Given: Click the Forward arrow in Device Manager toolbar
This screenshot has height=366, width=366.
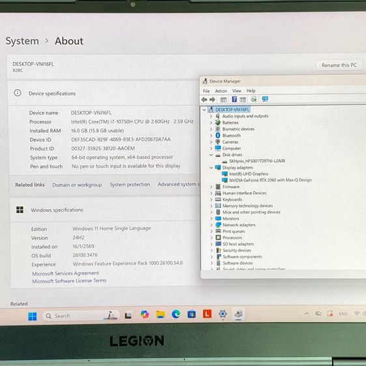Looking at the screenshot, I should (x=212, y=100).
